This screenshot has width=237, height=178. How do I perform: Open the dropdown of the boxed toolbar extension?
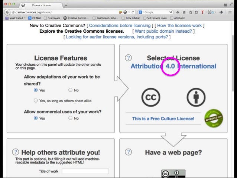point(215,12)
